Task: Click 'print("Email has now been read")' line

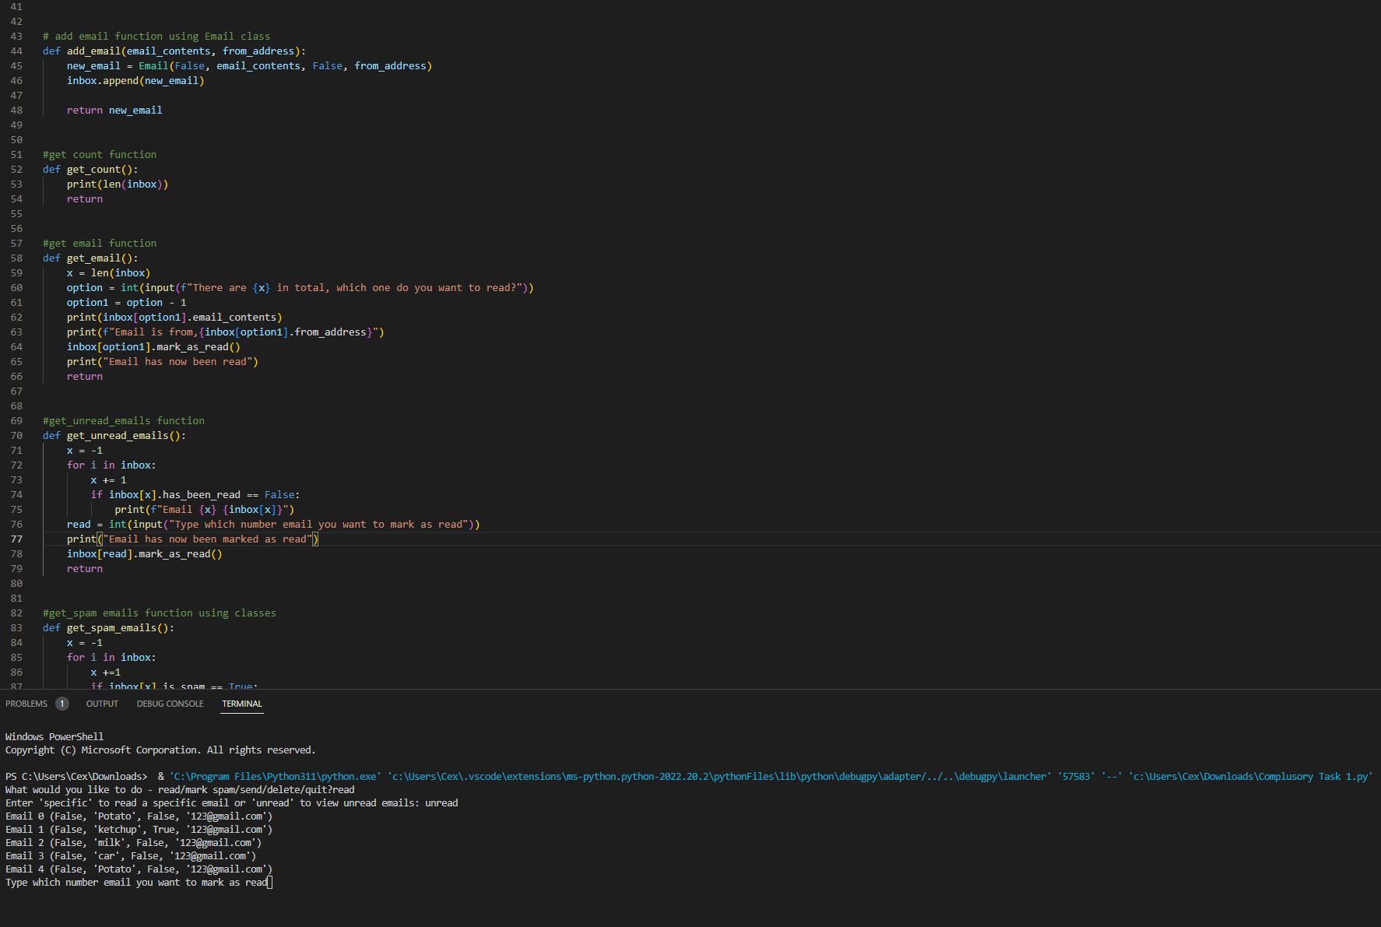Action: click(x=163, y=362)
